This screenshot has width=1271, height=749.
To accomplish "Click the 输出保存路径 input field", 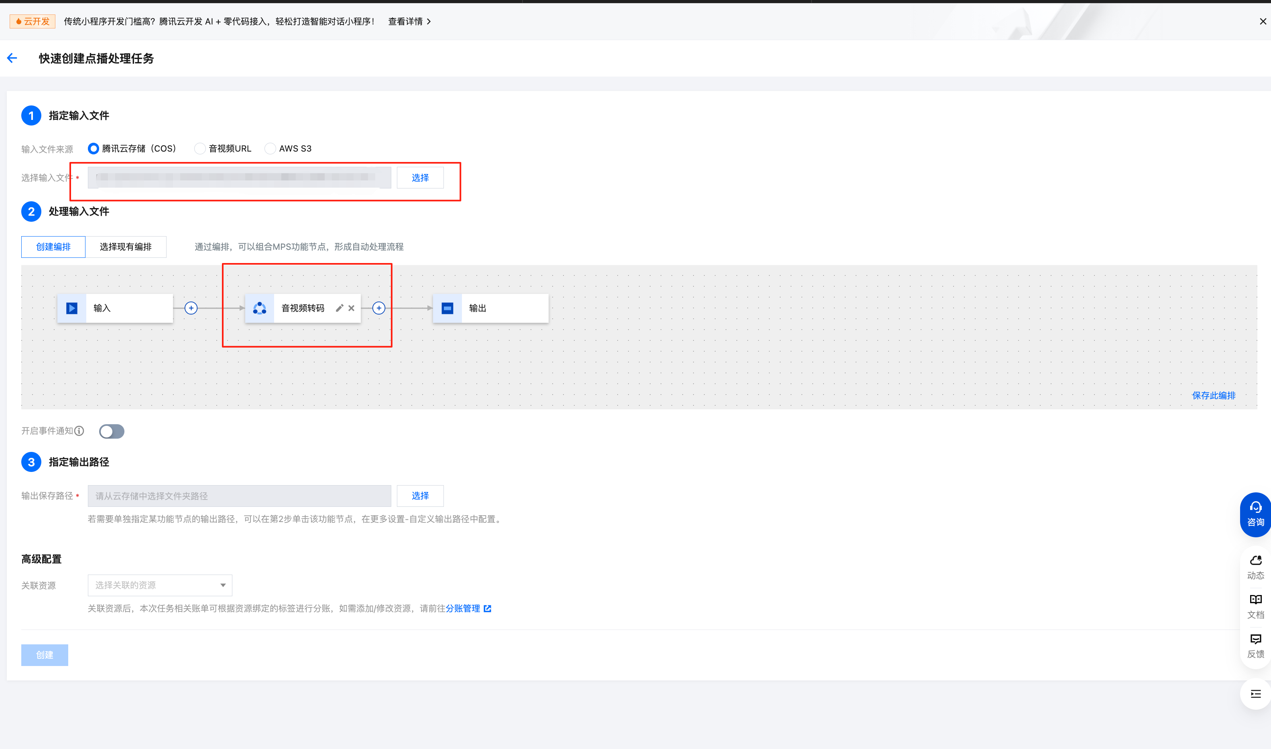I will (240, 496).
